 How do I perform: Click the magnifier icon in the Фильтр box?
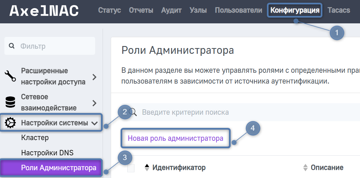(x=12, y=46)
